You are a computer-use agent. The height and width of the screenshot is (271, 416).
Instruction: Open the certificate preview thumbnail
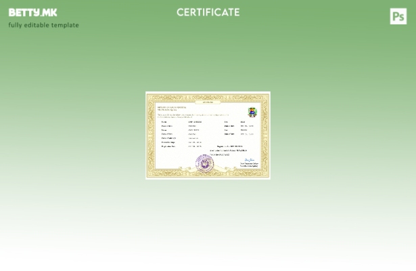[208, 135]
